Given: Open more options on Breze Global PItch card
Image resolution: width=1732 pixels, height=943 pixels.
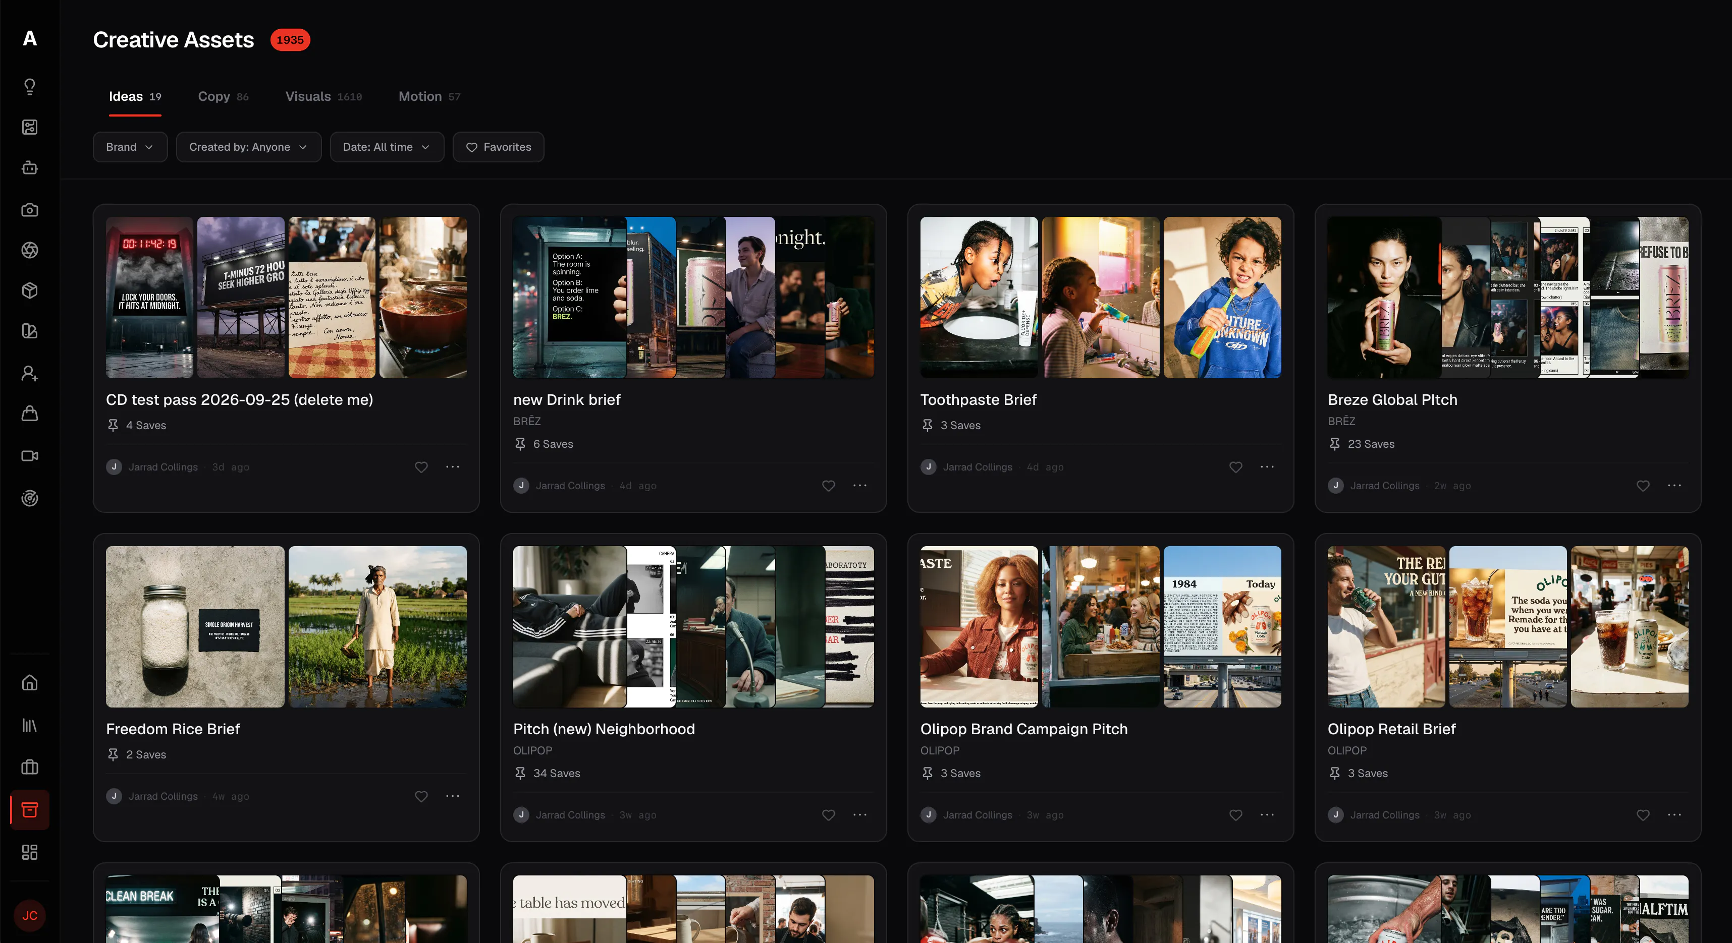Looking at the screenshot, I should [1674, 486].
